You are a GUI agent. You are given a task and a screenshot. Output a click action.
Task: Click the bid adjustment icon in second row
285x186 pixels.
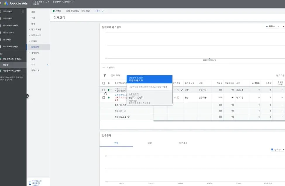178,98
